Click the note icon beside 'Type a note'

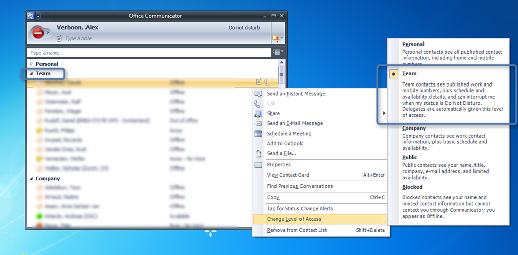[x=59, y=38]
